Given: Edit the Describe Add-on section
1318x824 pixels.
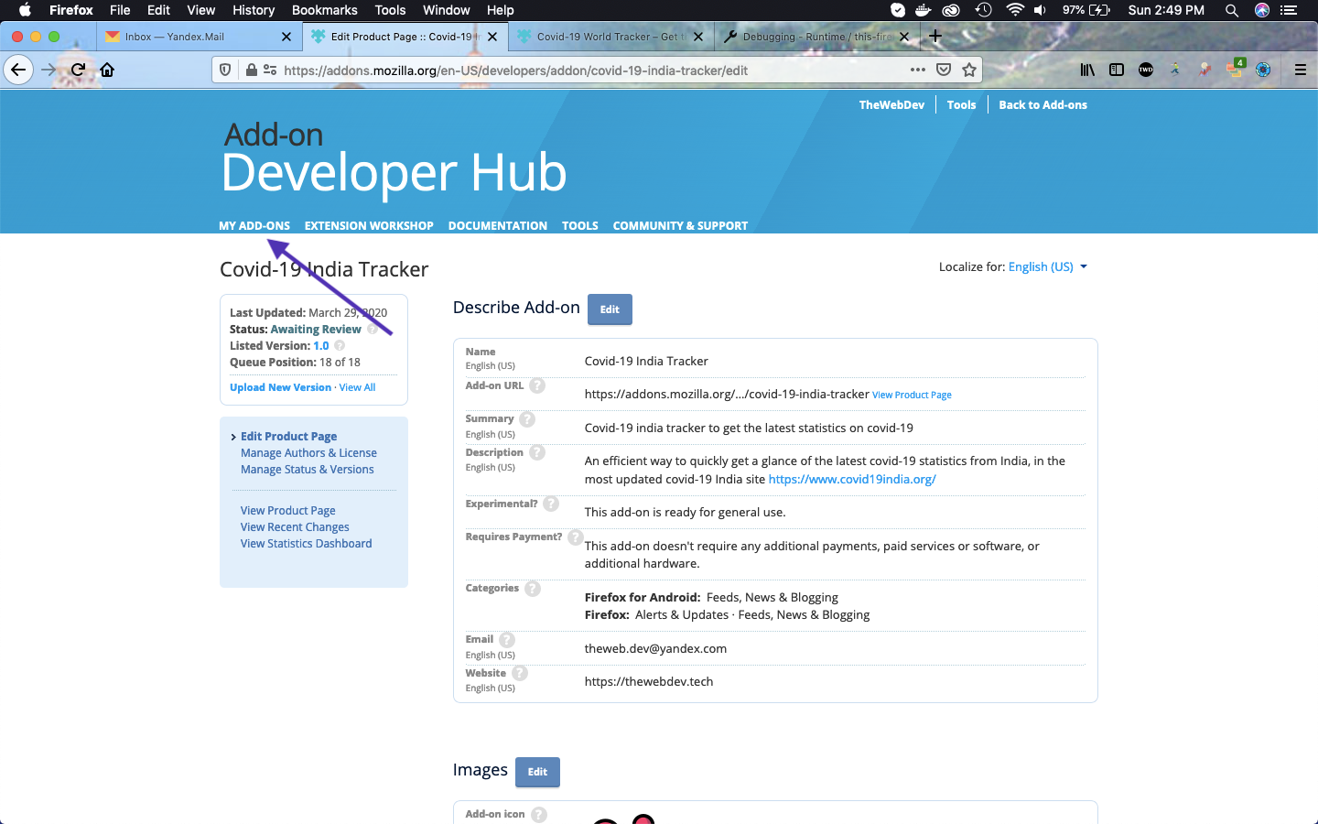Looking at the screenshot, I should pos(610,309).
